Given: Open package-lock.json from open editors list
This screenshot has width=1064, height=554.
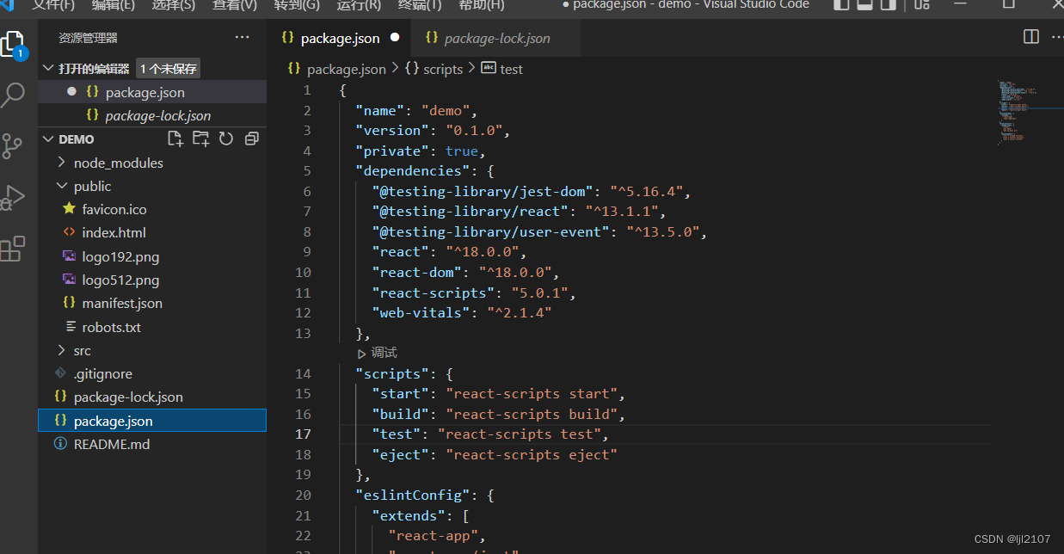Looking at the screenshot, I should point(151,115).
